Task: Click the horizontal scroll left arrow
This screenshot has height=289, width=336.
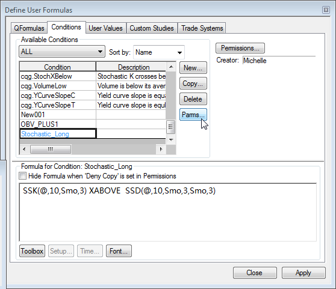Action: point(24,149)
